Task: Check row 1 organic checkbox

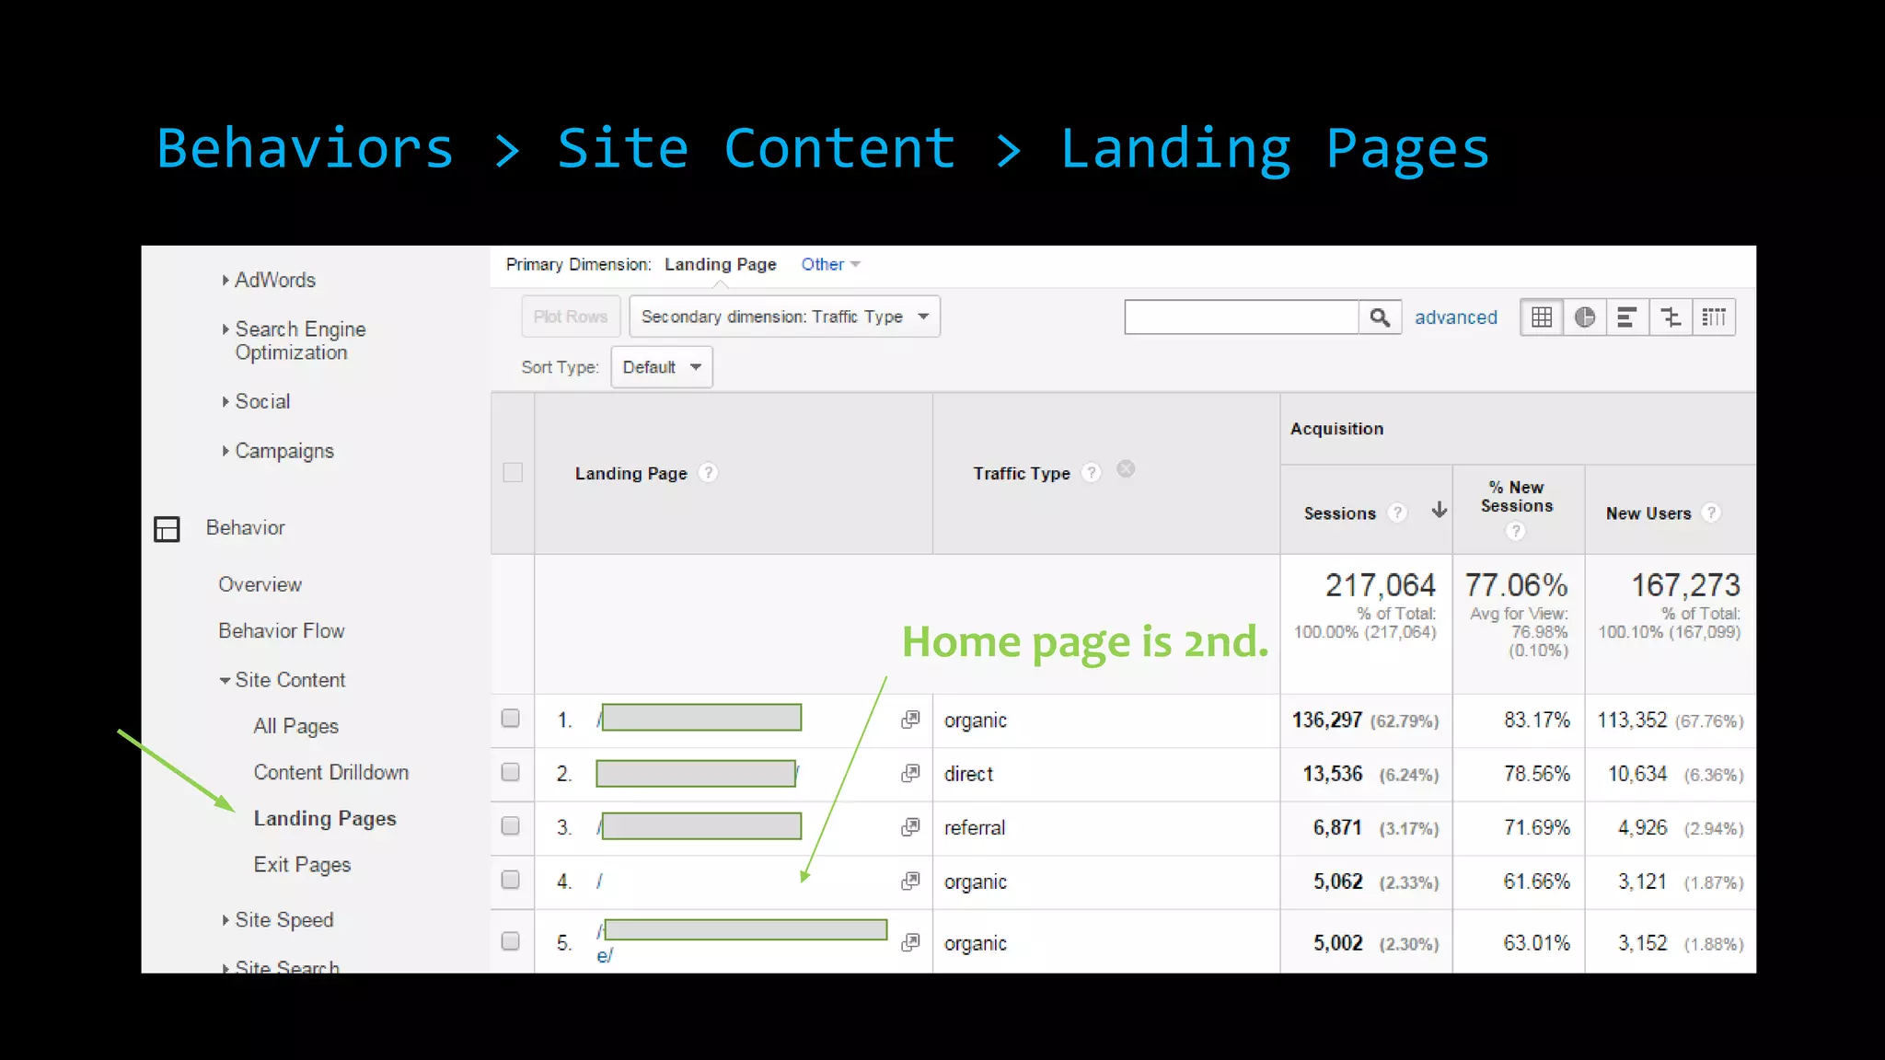Action: pos(511,719)
